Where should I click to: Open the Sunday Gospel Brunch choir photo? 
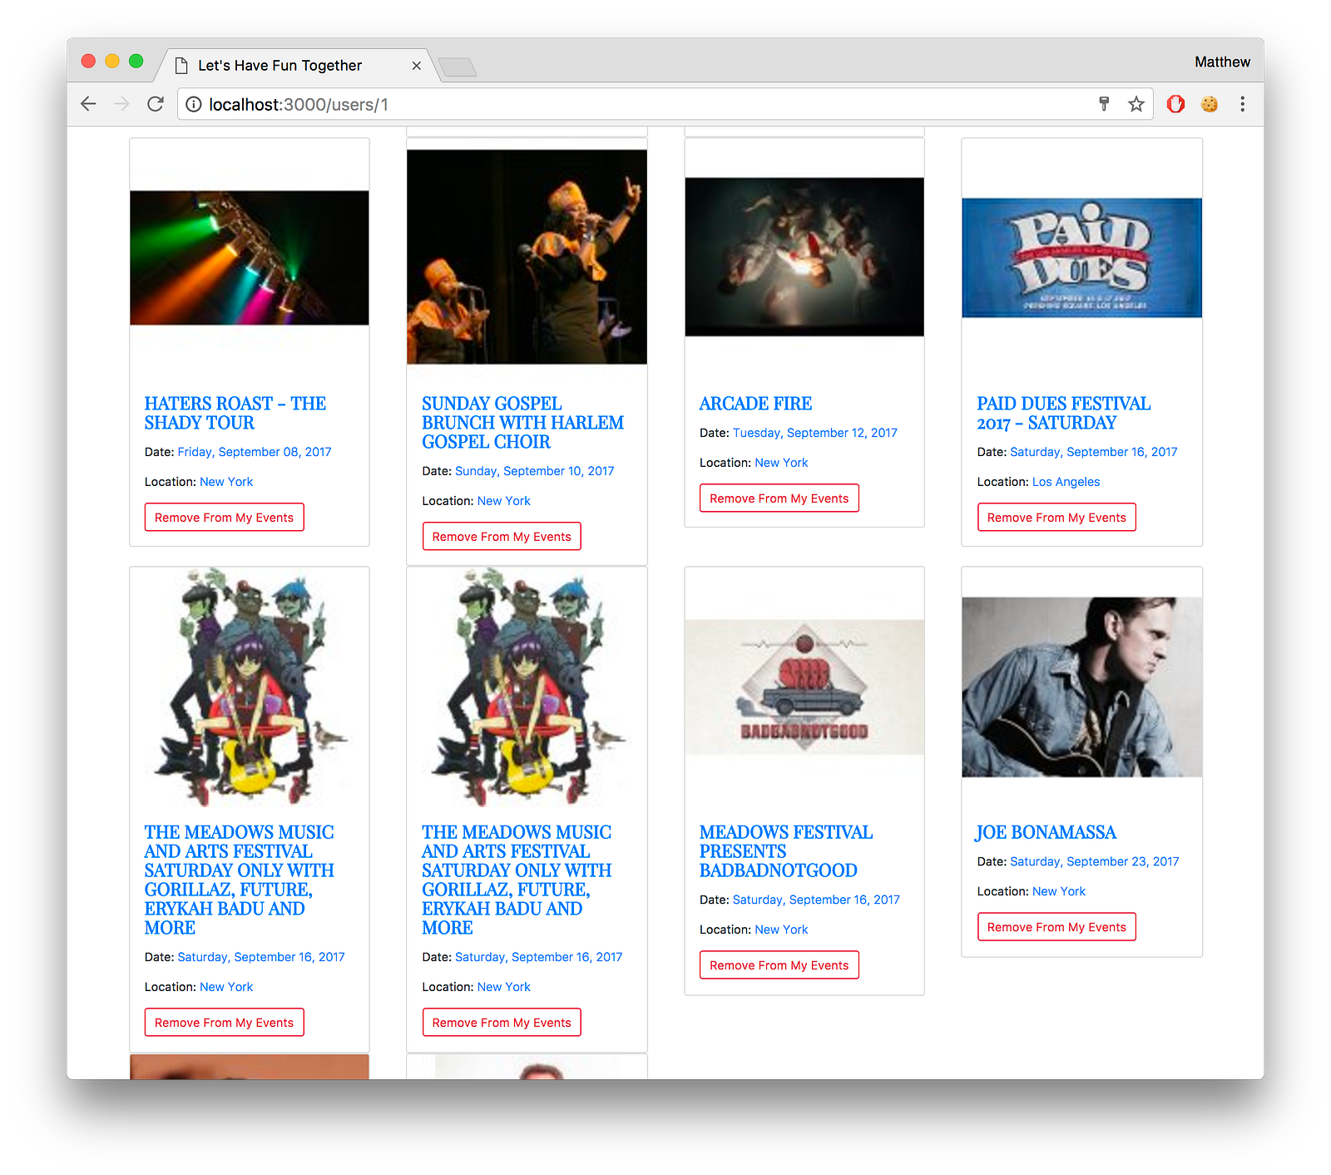[x=527, y=257]
